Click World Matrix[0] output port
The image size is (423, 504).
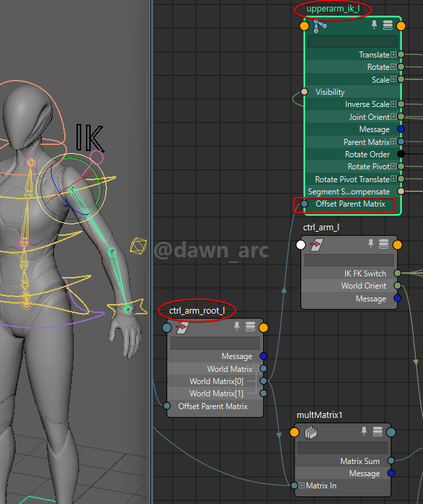click(263, 381)
